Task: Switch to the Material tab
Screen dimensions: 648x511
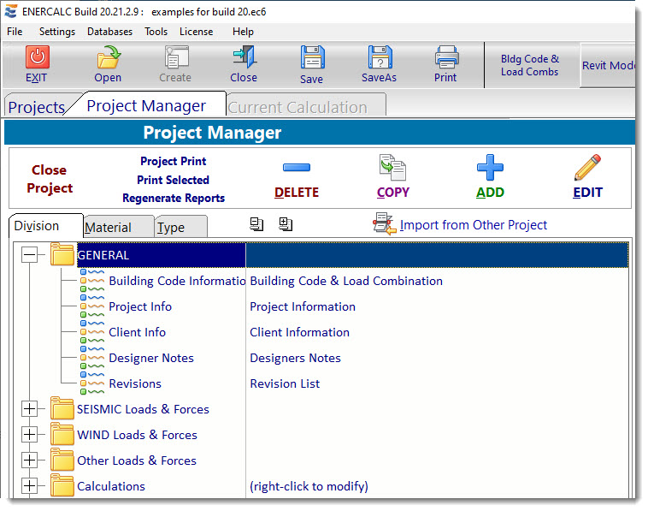Action: pos(109,228)
